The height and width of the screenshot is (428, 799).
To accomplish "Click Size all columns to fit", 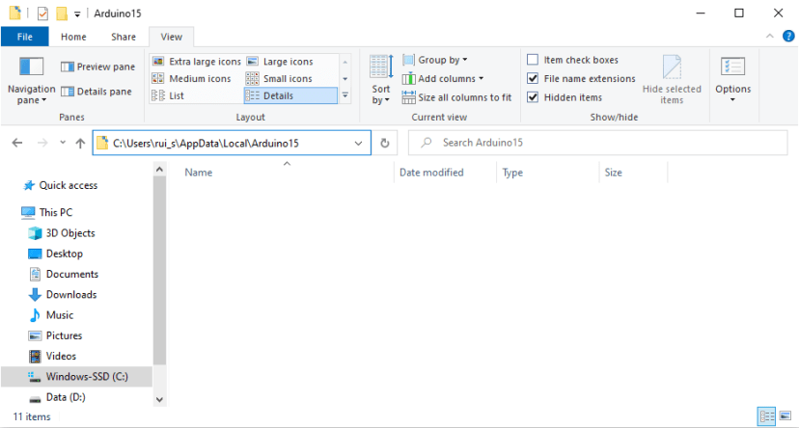I will (x=456, y=97).
